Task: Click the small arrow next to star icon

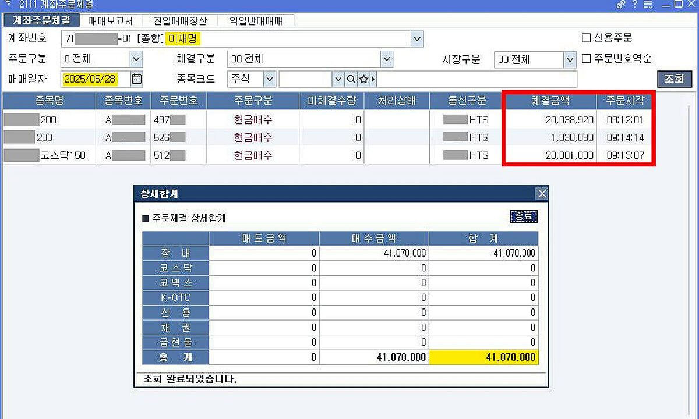Action: [373, 79]
